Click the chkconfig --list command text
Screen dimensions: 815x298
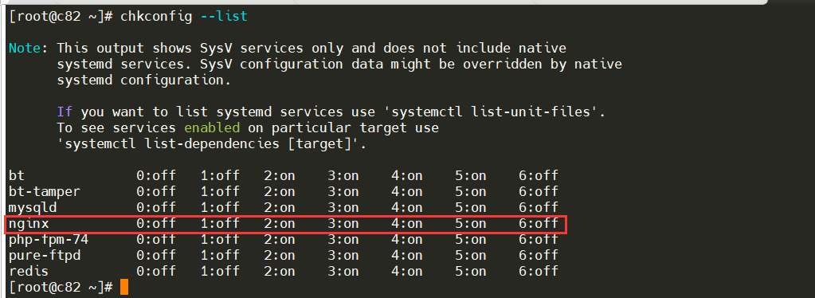click(x=184, y=17)
